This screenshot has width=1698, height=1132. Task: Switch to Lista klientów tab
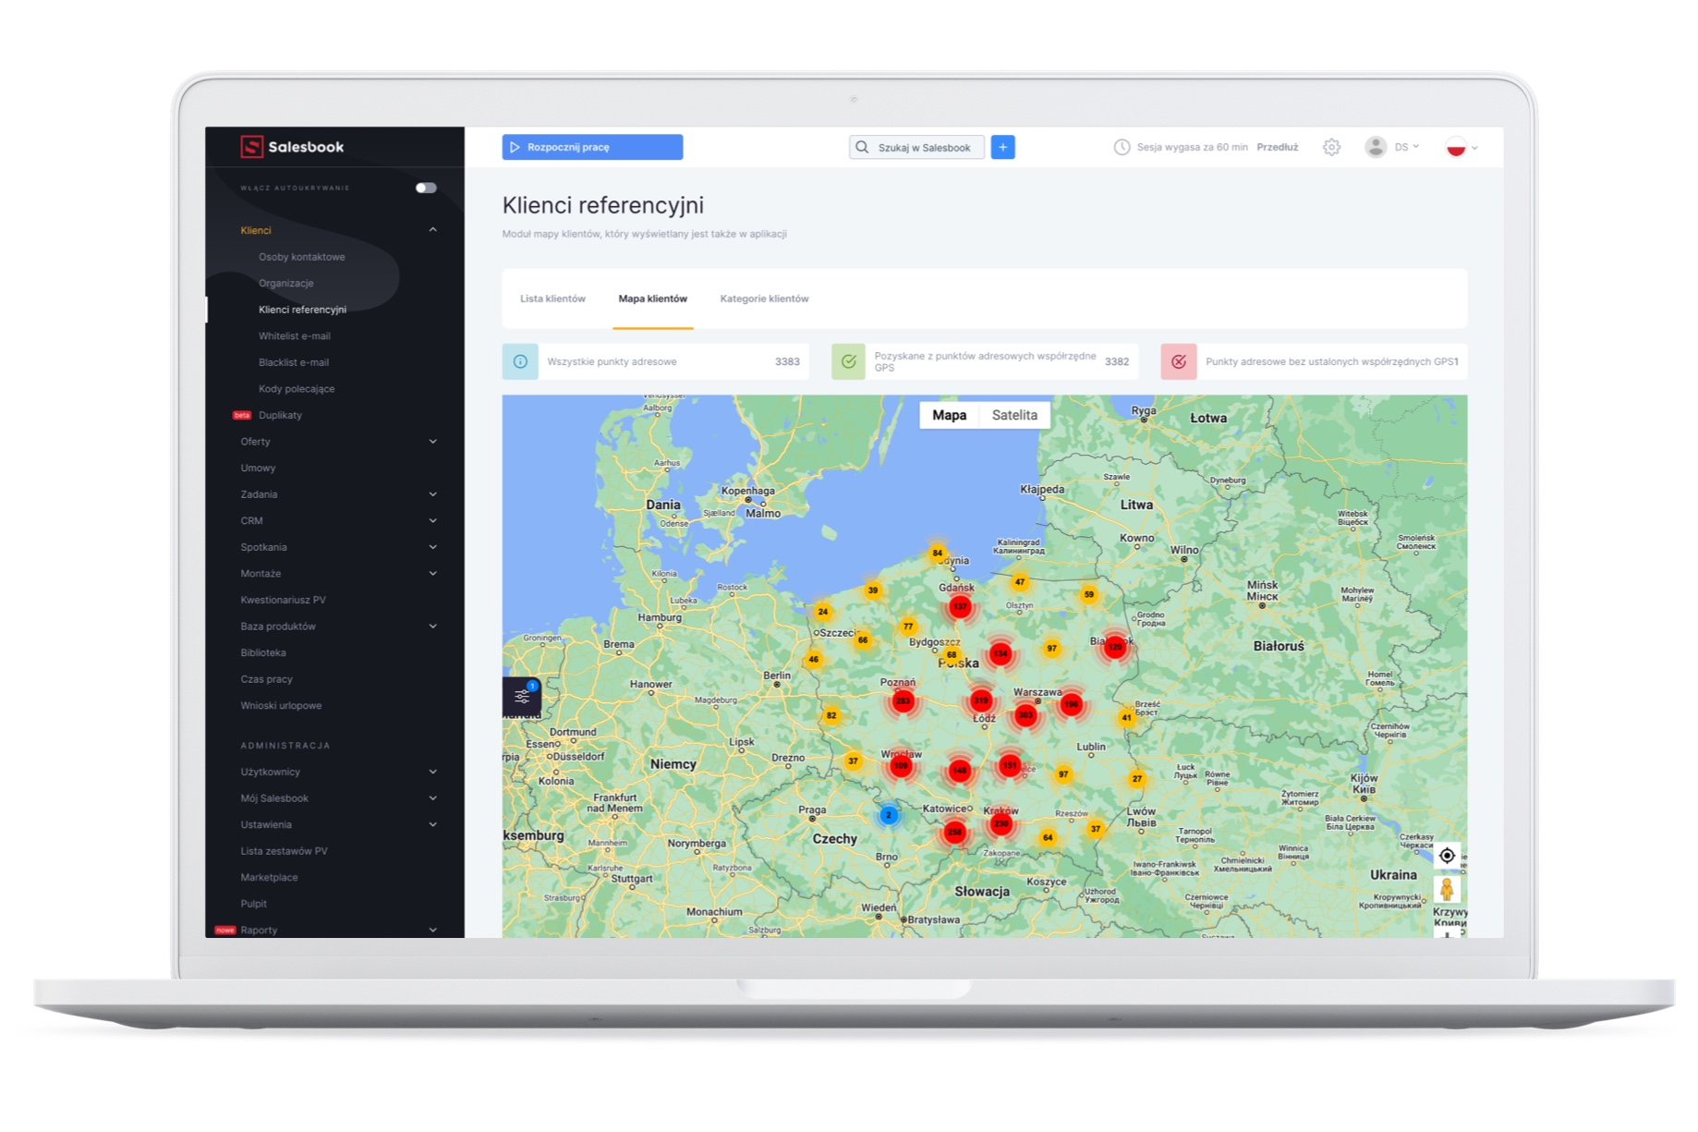point(552,298)
